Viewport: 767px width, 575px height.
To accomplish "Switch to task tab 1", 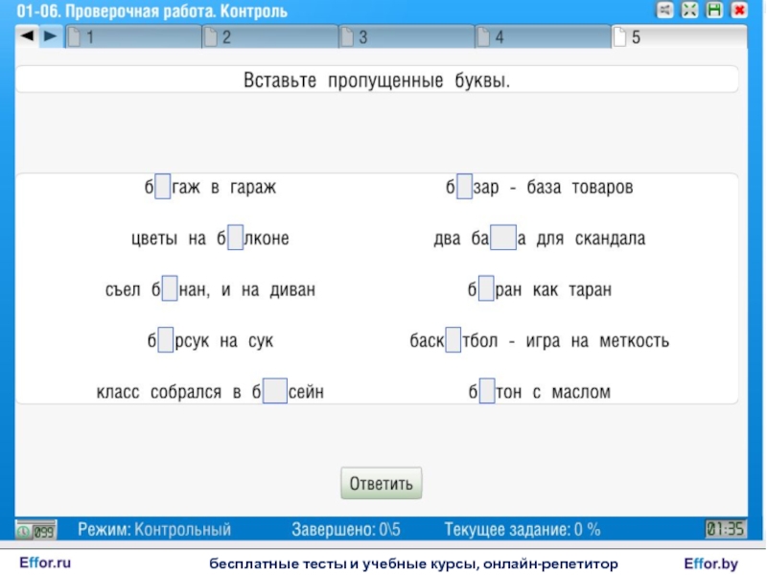I will (134, 37).
